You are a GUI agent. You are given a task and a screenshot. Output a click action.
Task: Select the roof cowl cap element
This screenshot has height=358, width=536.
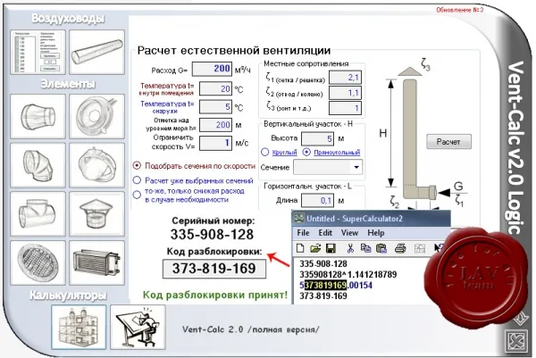coord(97,214)
